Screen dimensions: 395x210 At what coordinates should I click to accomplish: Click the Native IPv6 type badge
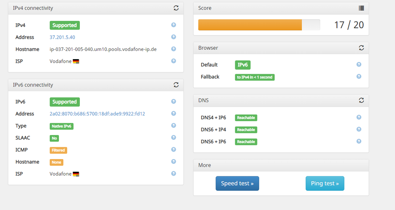pyautogui.click(x=61, y=126)
